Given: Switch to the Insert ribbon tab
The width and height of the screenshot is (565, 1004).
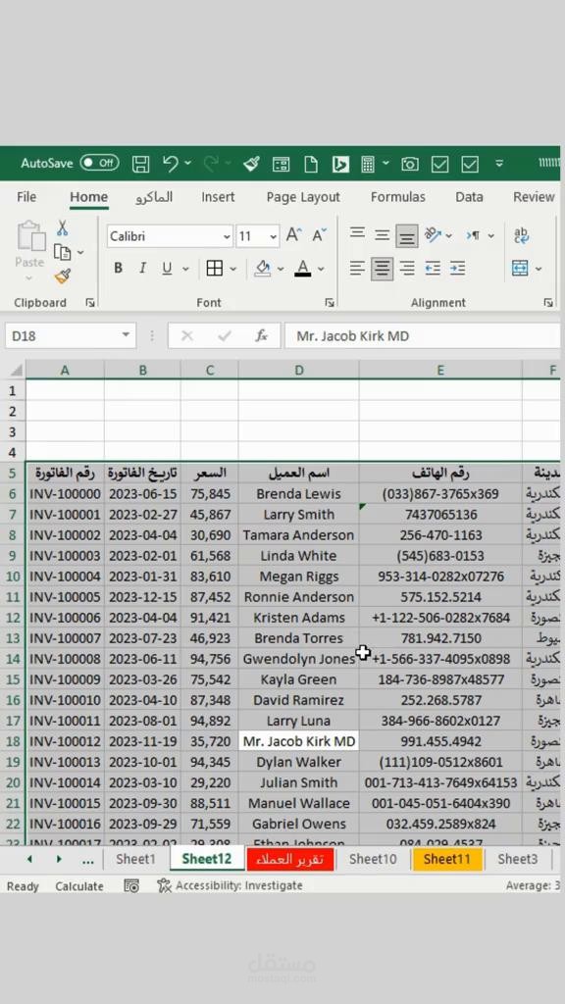Looking at the screenshot, I should click(x=218, y=197).
